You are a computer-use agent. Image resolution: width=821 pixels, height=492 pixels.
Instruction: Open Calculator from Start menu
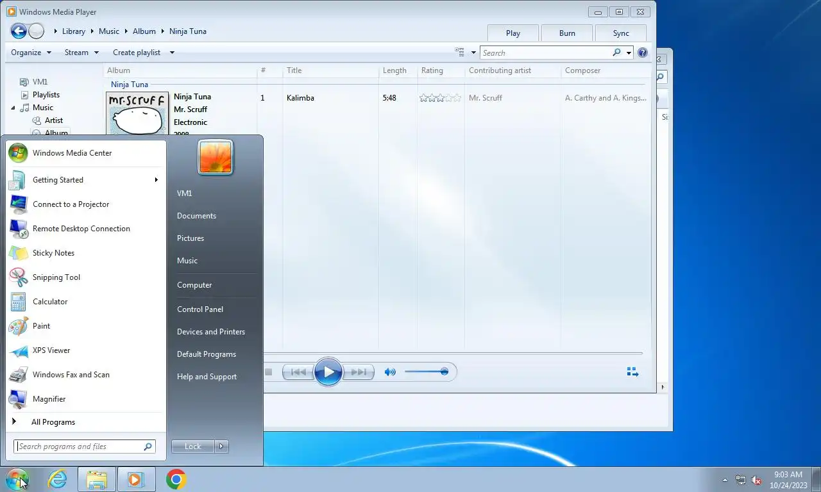click(85, 302)
